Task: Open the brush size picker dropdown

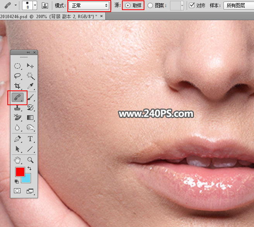Action: click(35, 5)
